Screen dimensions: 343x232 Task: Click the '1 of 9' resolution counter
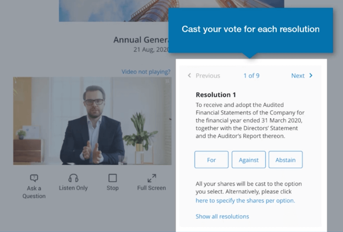pyautogui.click(x=251, y=75)
